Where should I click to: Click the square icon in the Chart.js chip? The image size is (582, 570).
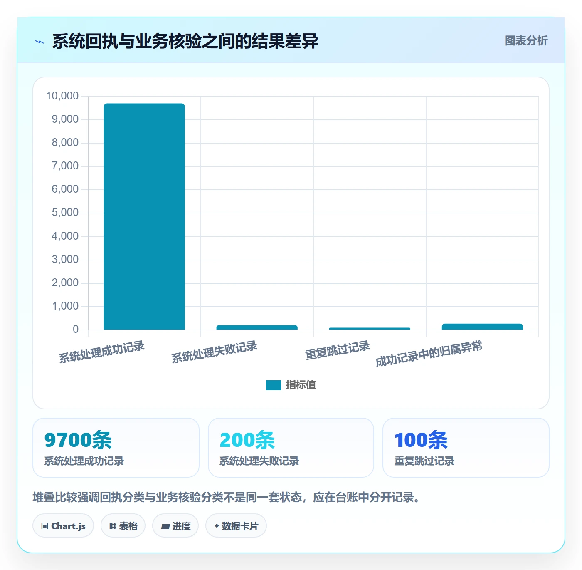pyautogui.click(x=45, y=526)
